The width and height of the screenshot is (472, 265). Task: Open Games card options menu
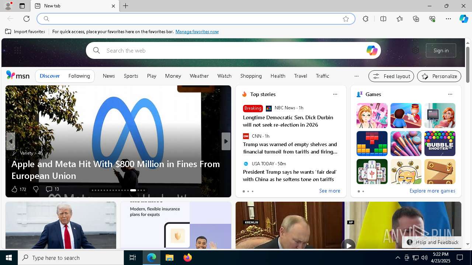[450, 94]
